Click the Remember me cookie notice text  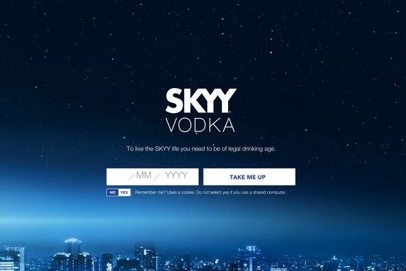tap(210, 192)
